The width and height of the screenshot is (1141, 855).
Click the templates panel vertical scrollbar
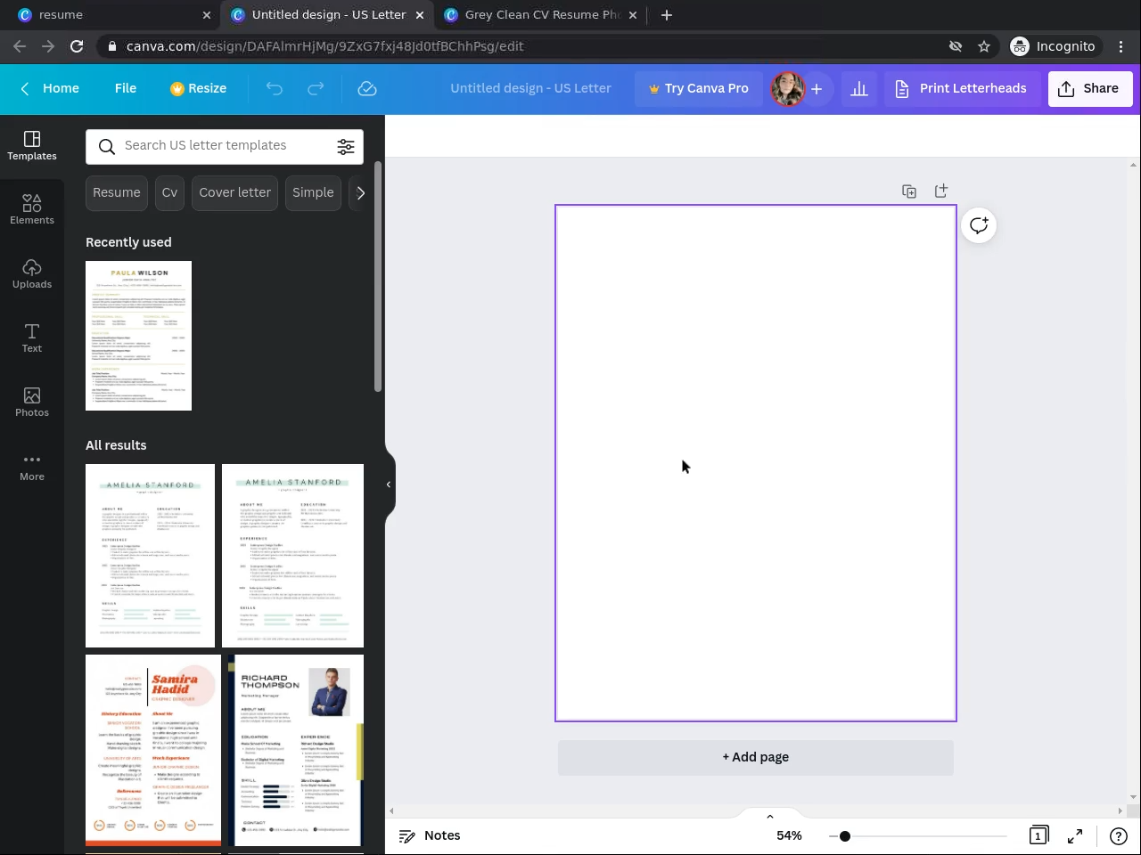click(x=378, y=276)
